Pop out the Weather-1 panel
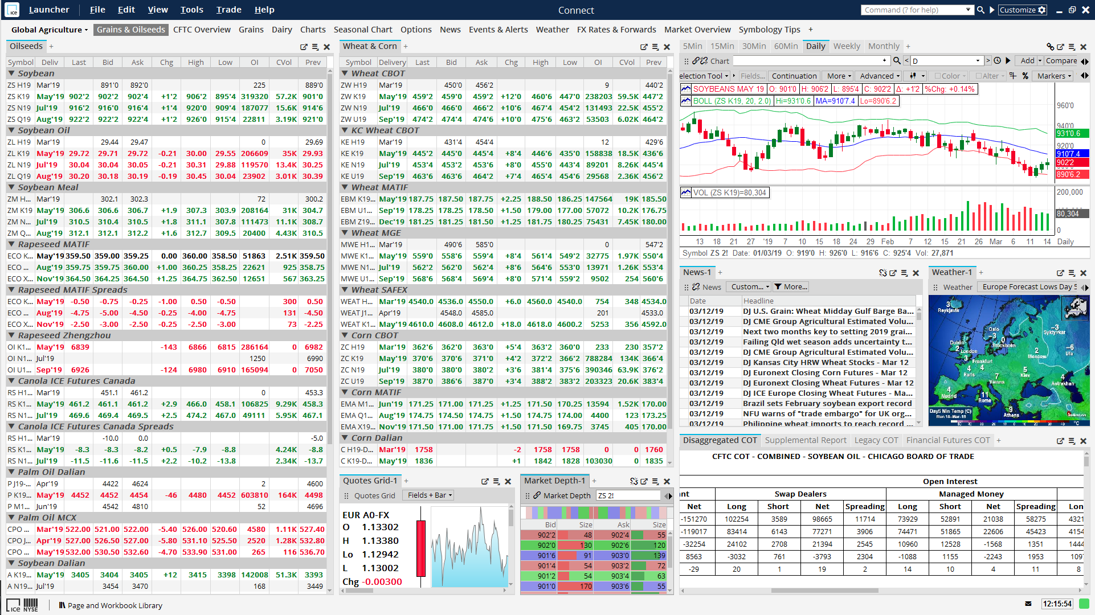The image size is (1095, 615). pyautogui.click(x=1060, y=273)
